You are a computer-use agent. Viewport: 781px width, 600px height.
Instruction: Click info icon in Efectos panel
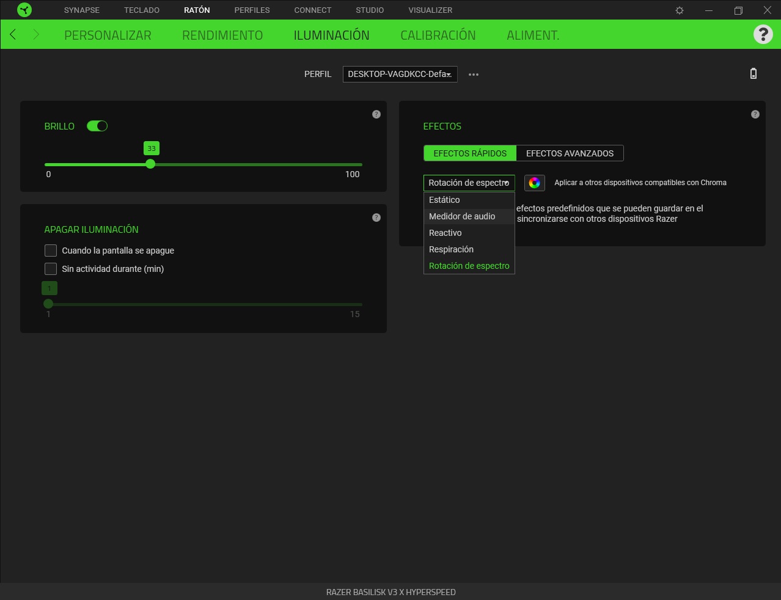tap(755, 114)
